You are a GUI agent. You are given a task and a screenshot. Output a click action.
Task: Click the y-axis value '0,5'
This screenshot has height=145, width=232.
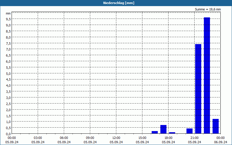[8, 128]
